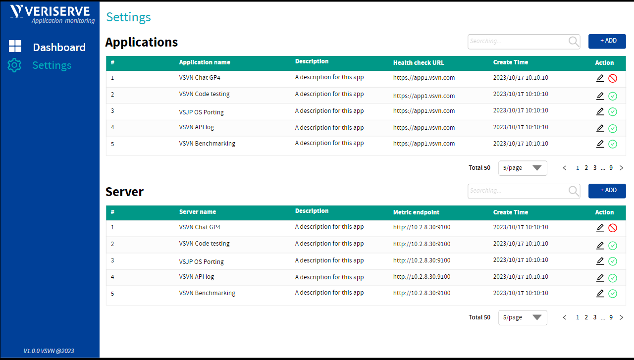Click the search magnifier icon in Server search box
The image size is (634, 360).
573,191
